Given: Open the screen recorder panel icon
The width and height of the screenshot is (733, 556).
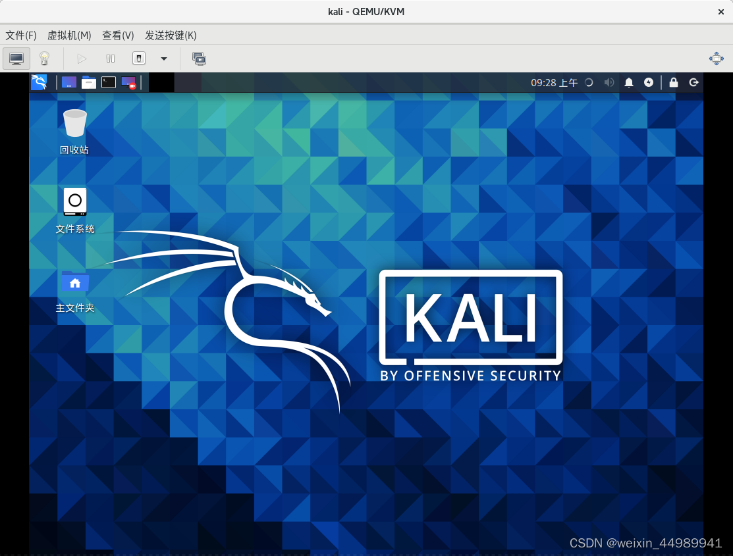Looking at the screenshot, I should [x=128, y=82].
